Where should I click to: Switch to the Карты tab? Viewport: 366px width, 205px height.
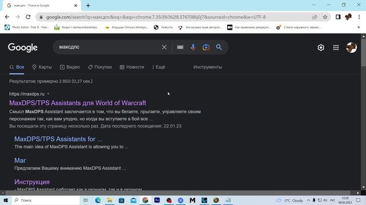[x=42, y=67]
